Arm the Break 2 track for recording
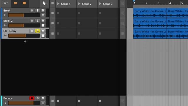The image size is (188, 106). (x=32, y=21)
